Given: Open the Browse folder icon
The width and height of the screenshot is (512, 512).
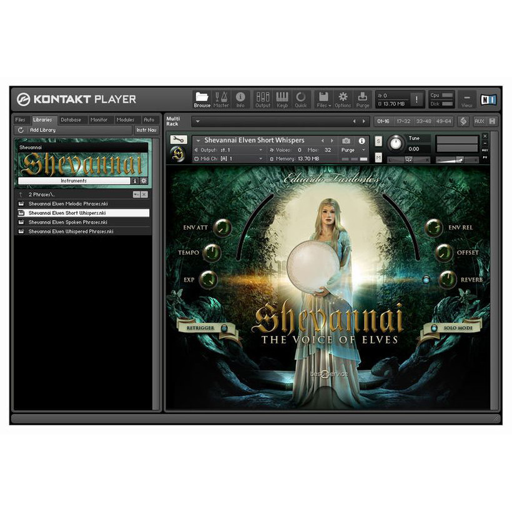Looking at the screenshot, I should click(x=202, y=100).
